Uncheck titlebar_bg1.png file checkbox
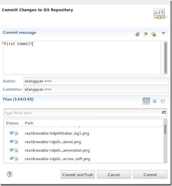Image resolution: width=172 pixels, height=186 pixels. [12, 133]
